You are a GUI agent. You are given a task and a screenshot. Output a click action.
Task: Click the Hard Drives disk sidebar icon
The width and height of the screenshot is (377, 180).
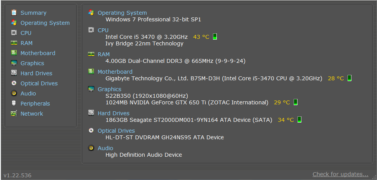(x=14, y=73)
